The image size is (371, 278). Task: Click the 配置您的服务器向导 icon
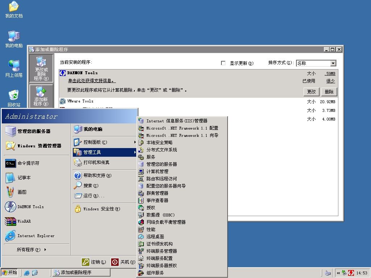point(141,186)
